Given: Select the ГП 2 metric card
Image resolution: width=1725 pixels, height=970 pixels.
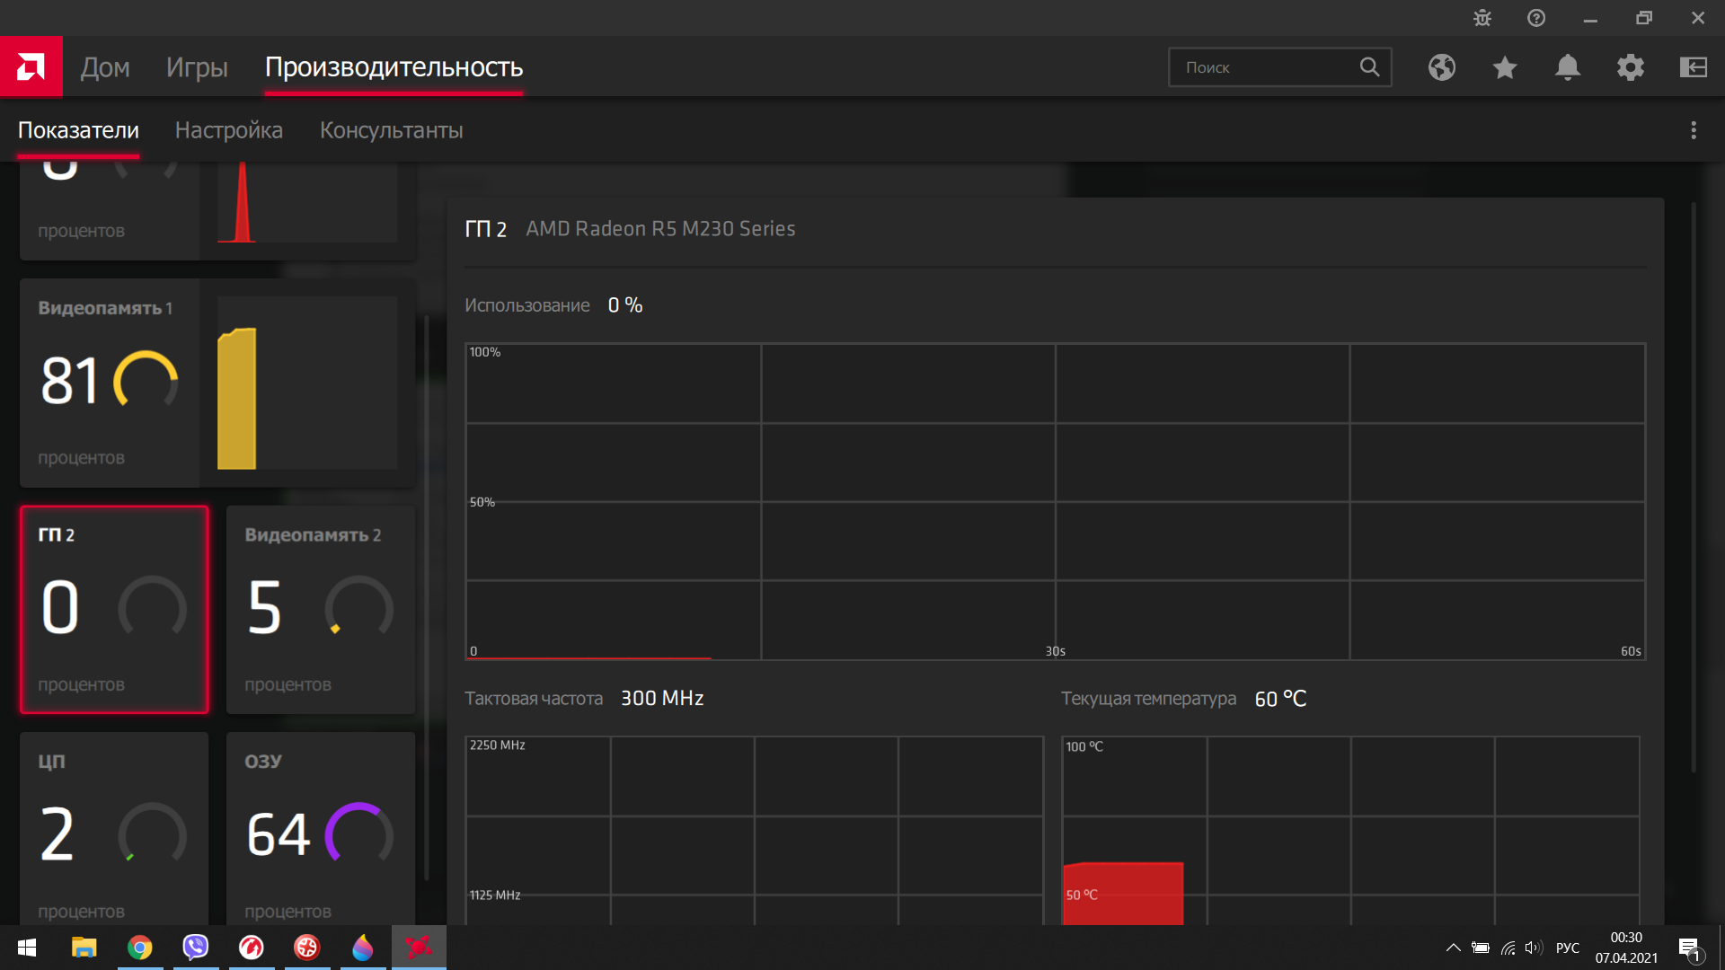Looking at the screenshot, I should tap(114, 610).
